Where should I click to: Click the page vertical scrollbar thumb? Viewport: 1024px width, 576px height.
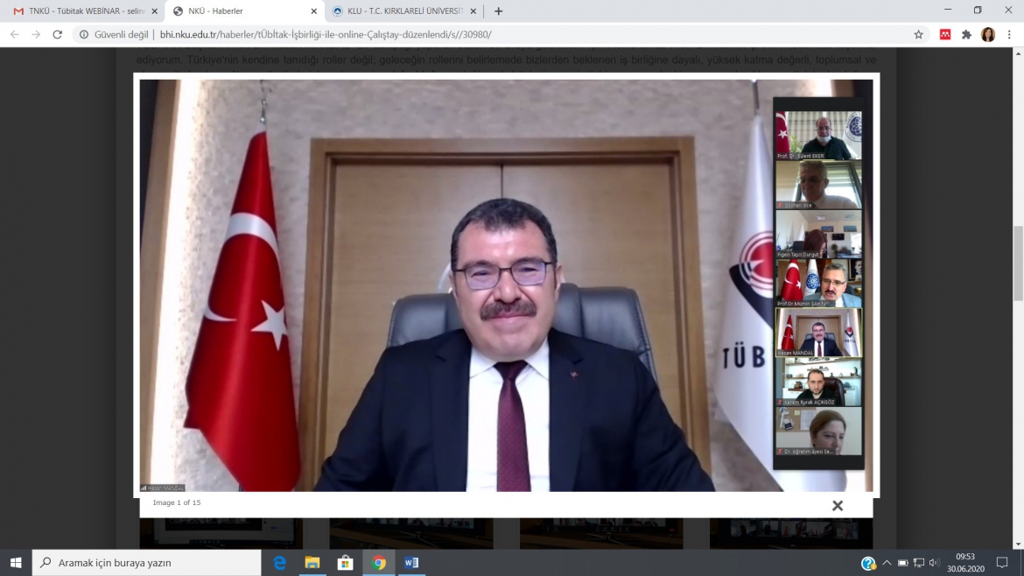[x=1018, y=263]
